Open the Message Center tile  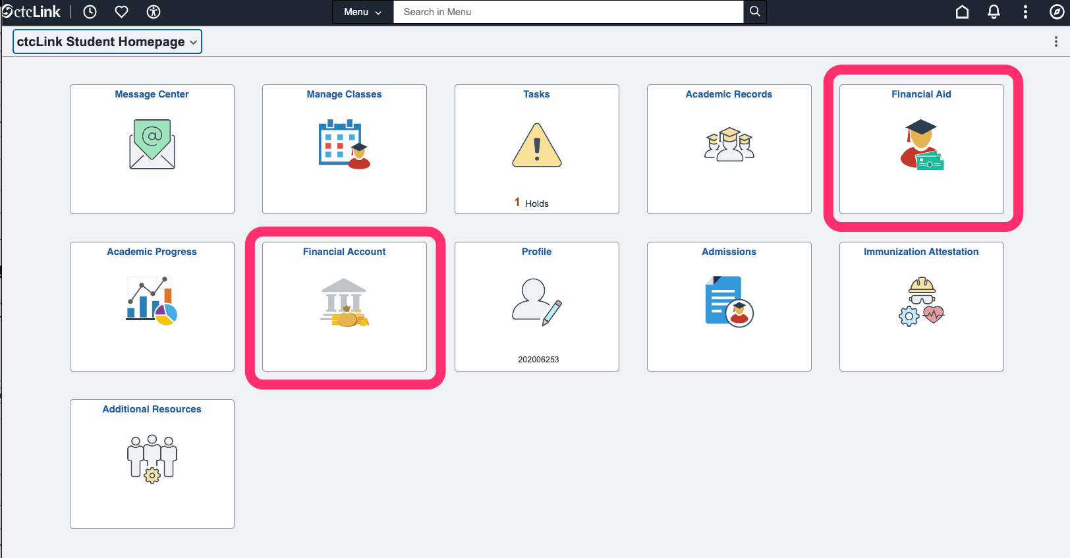coord(152,149)
